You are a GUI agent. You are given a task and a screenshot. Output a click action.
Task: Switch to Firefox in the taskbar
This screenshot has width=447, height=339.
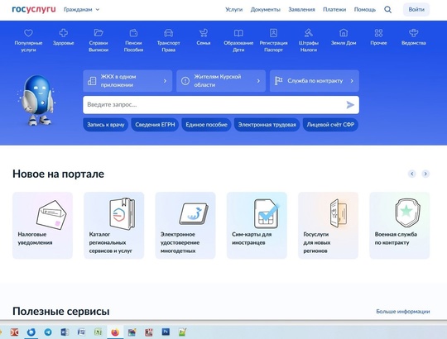coord(115,332)
